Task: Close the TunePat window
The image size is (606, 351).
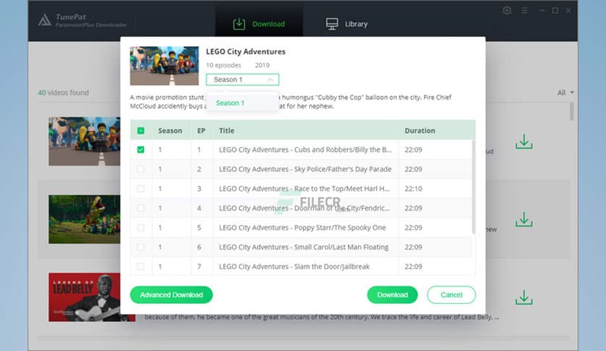Action: click(568, 10)
